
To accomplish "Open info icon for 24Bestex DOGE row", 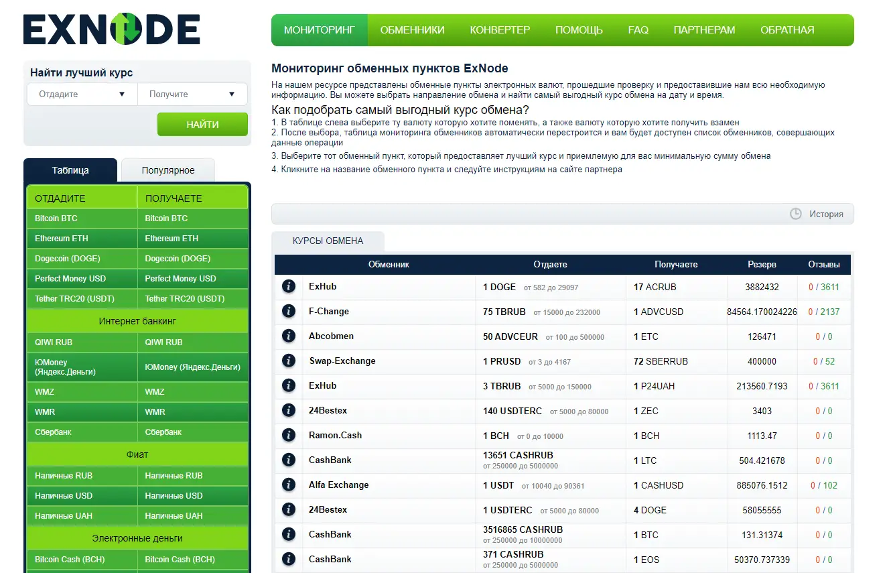I will 289,510.
